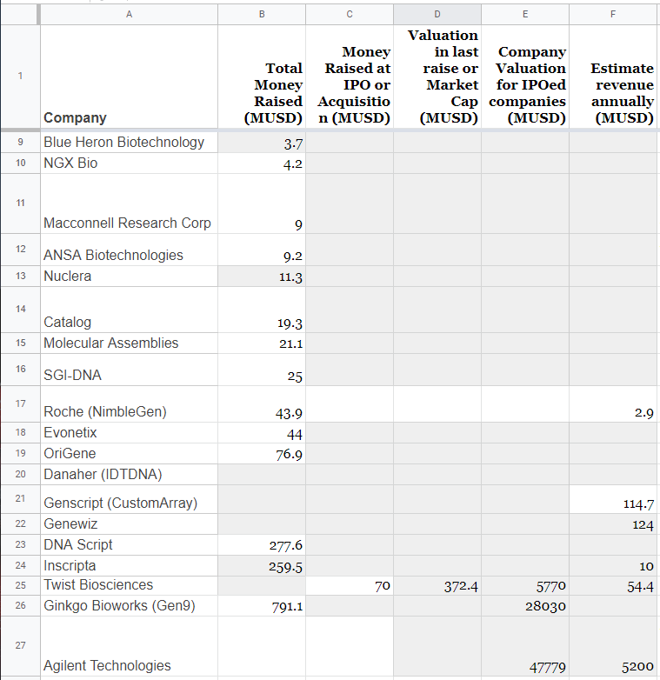Select column F header
The width and height of the screenshot is (660, 680).
point(613,14)
